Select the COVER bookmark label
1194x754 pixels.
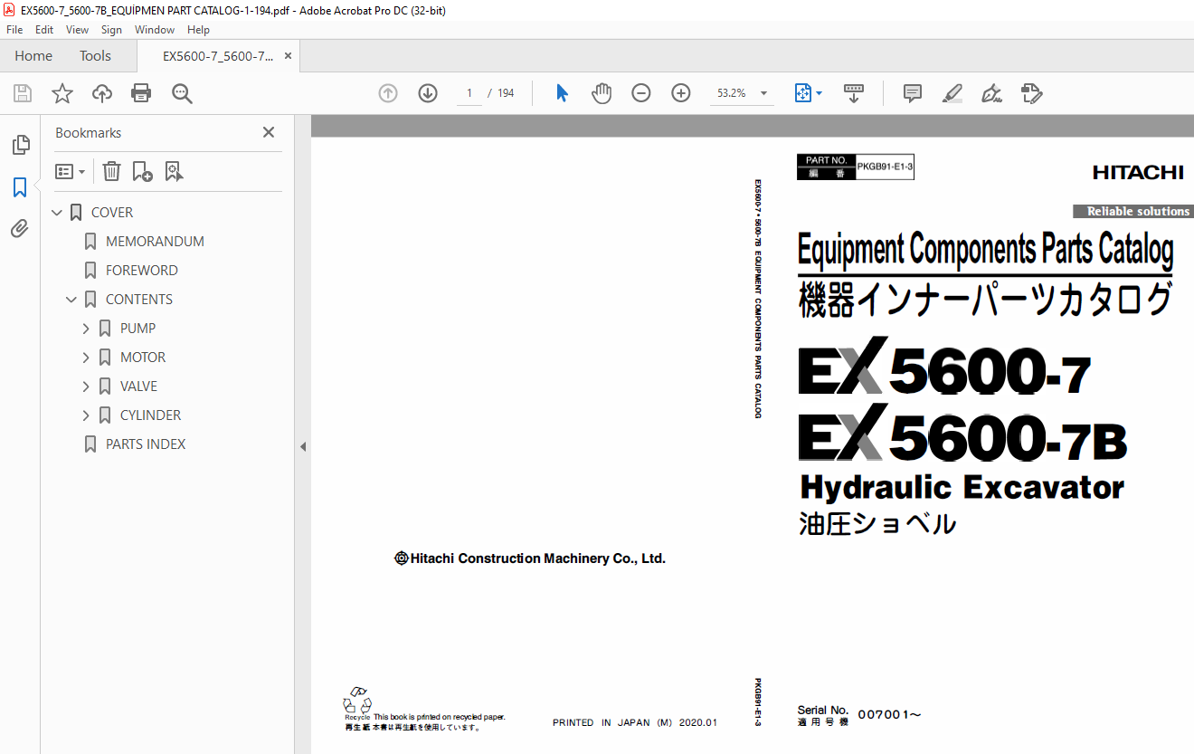pos(112,213)
